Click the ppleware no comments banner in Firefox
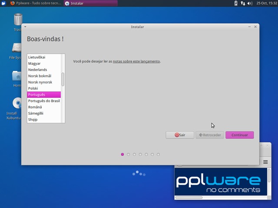Screen dimensions: 278x208 pyautogui.click(x=221, y=182)
